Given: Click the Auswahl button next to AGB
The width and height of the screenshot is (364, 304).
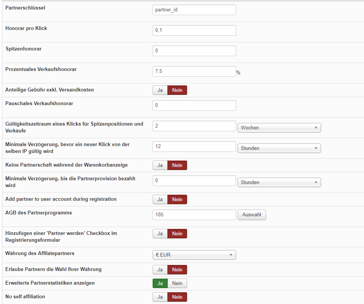Looking at the screenshot, I should pyautogui.click(x=252, y=215).
